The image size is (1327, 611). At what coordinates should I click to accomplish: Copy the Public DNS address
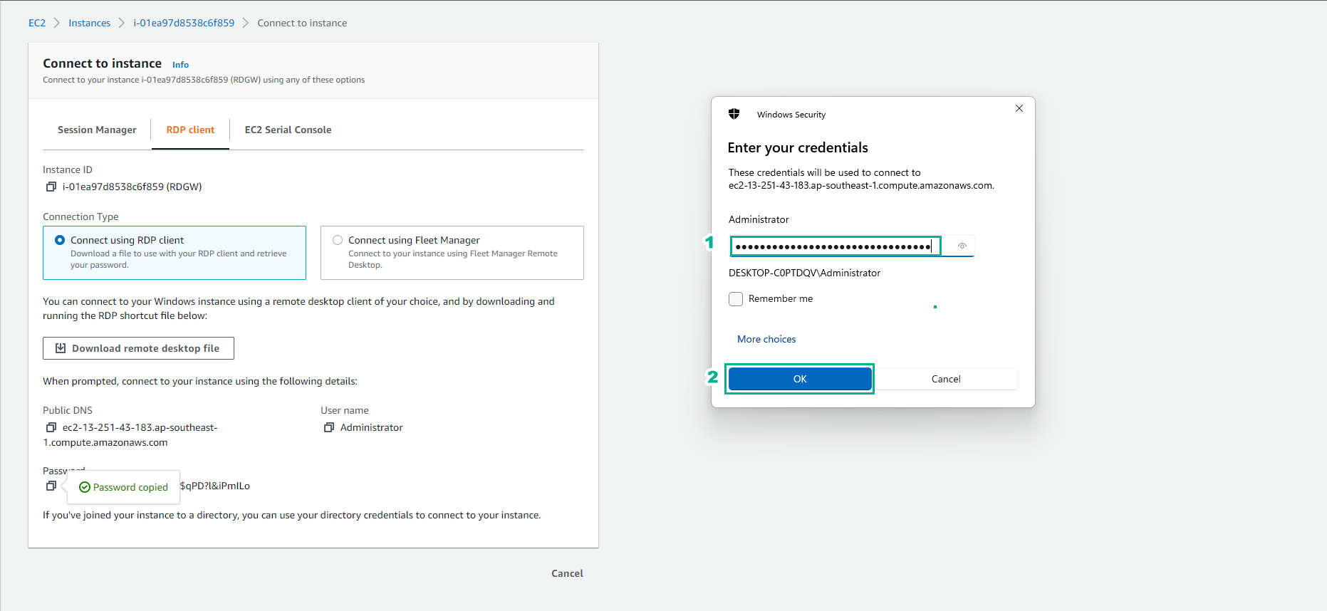coord(51,427)
